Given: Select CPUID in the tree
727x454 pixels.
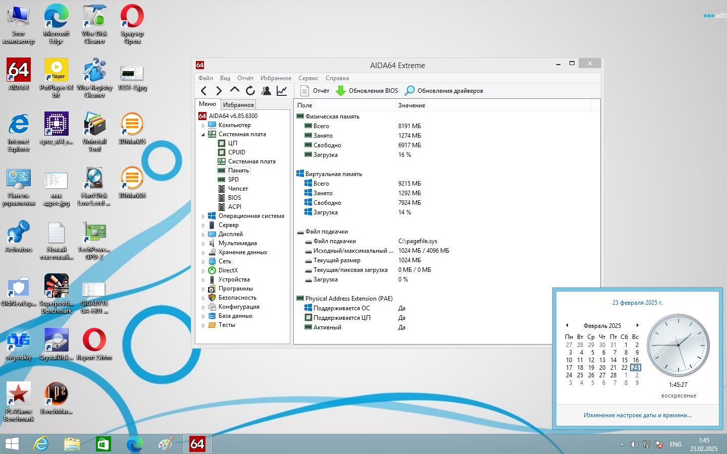Looking at the screenshot, I should (236, 152).
